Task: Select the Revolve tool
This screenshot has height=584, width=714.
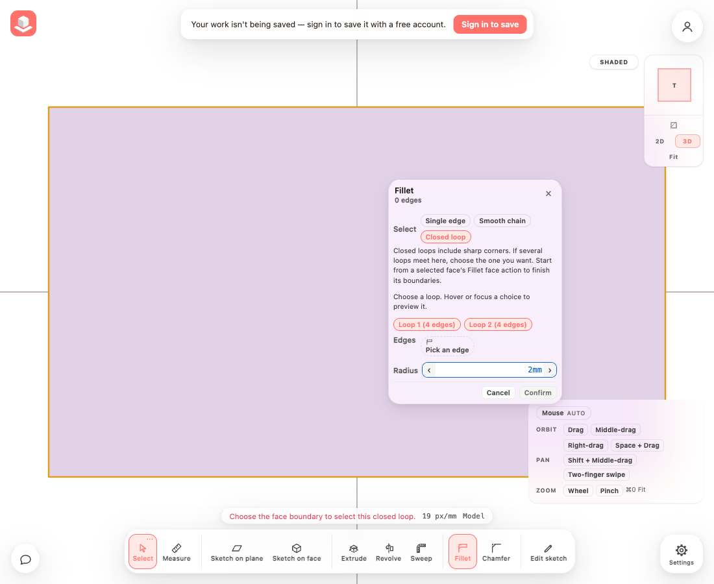Action: click(x=388, y=552)
